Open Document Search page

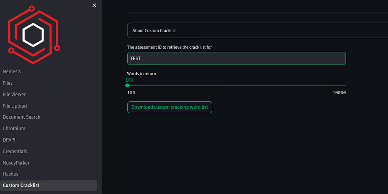[22, 117]
